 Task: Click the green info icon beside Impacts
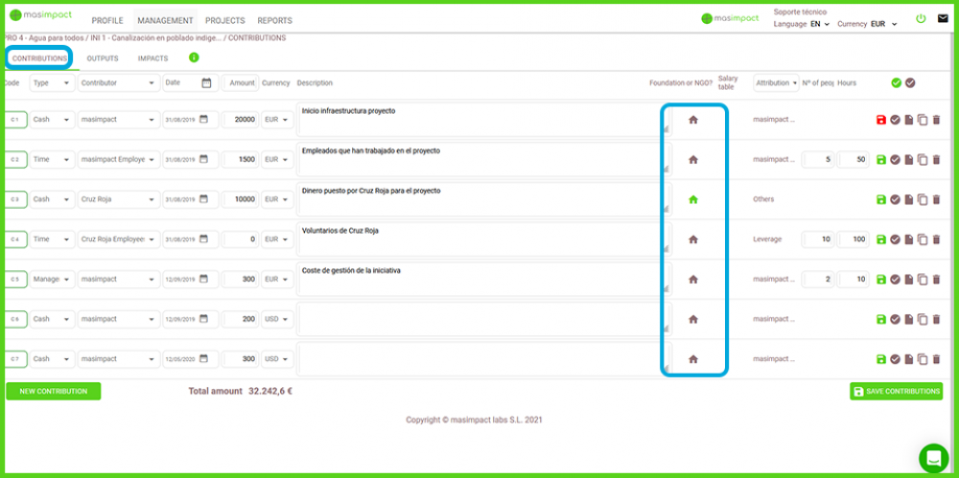pos(194,57)
